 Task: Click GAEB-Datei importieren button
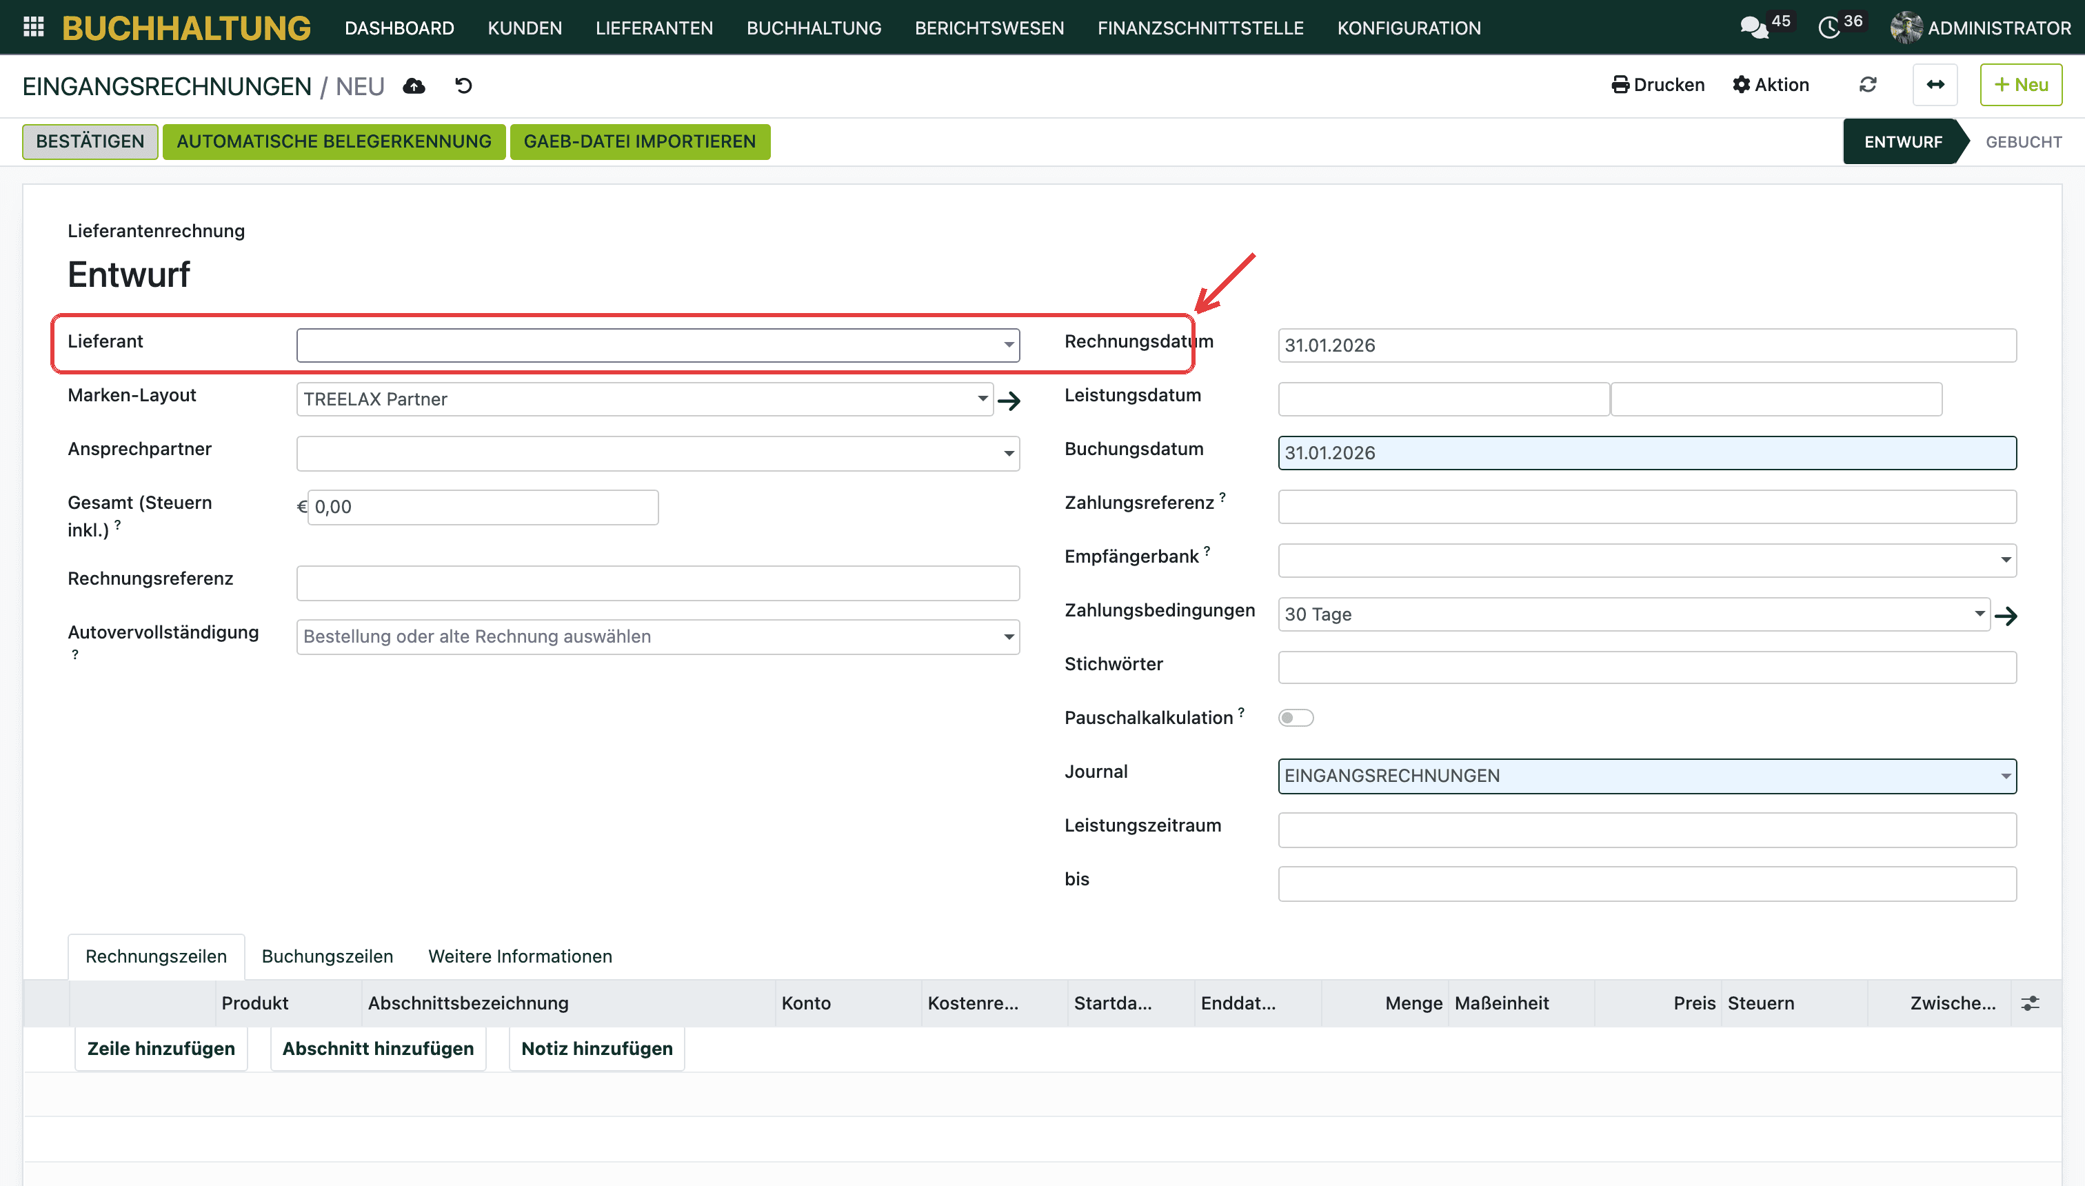(x=640, y=142)
